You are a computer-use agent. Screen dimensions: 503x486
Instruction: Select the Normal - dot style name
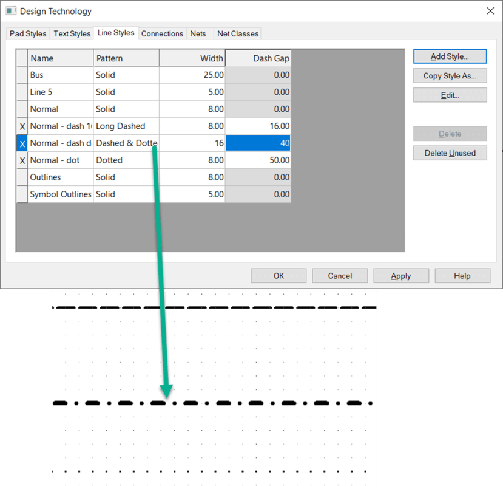[61, 160]
